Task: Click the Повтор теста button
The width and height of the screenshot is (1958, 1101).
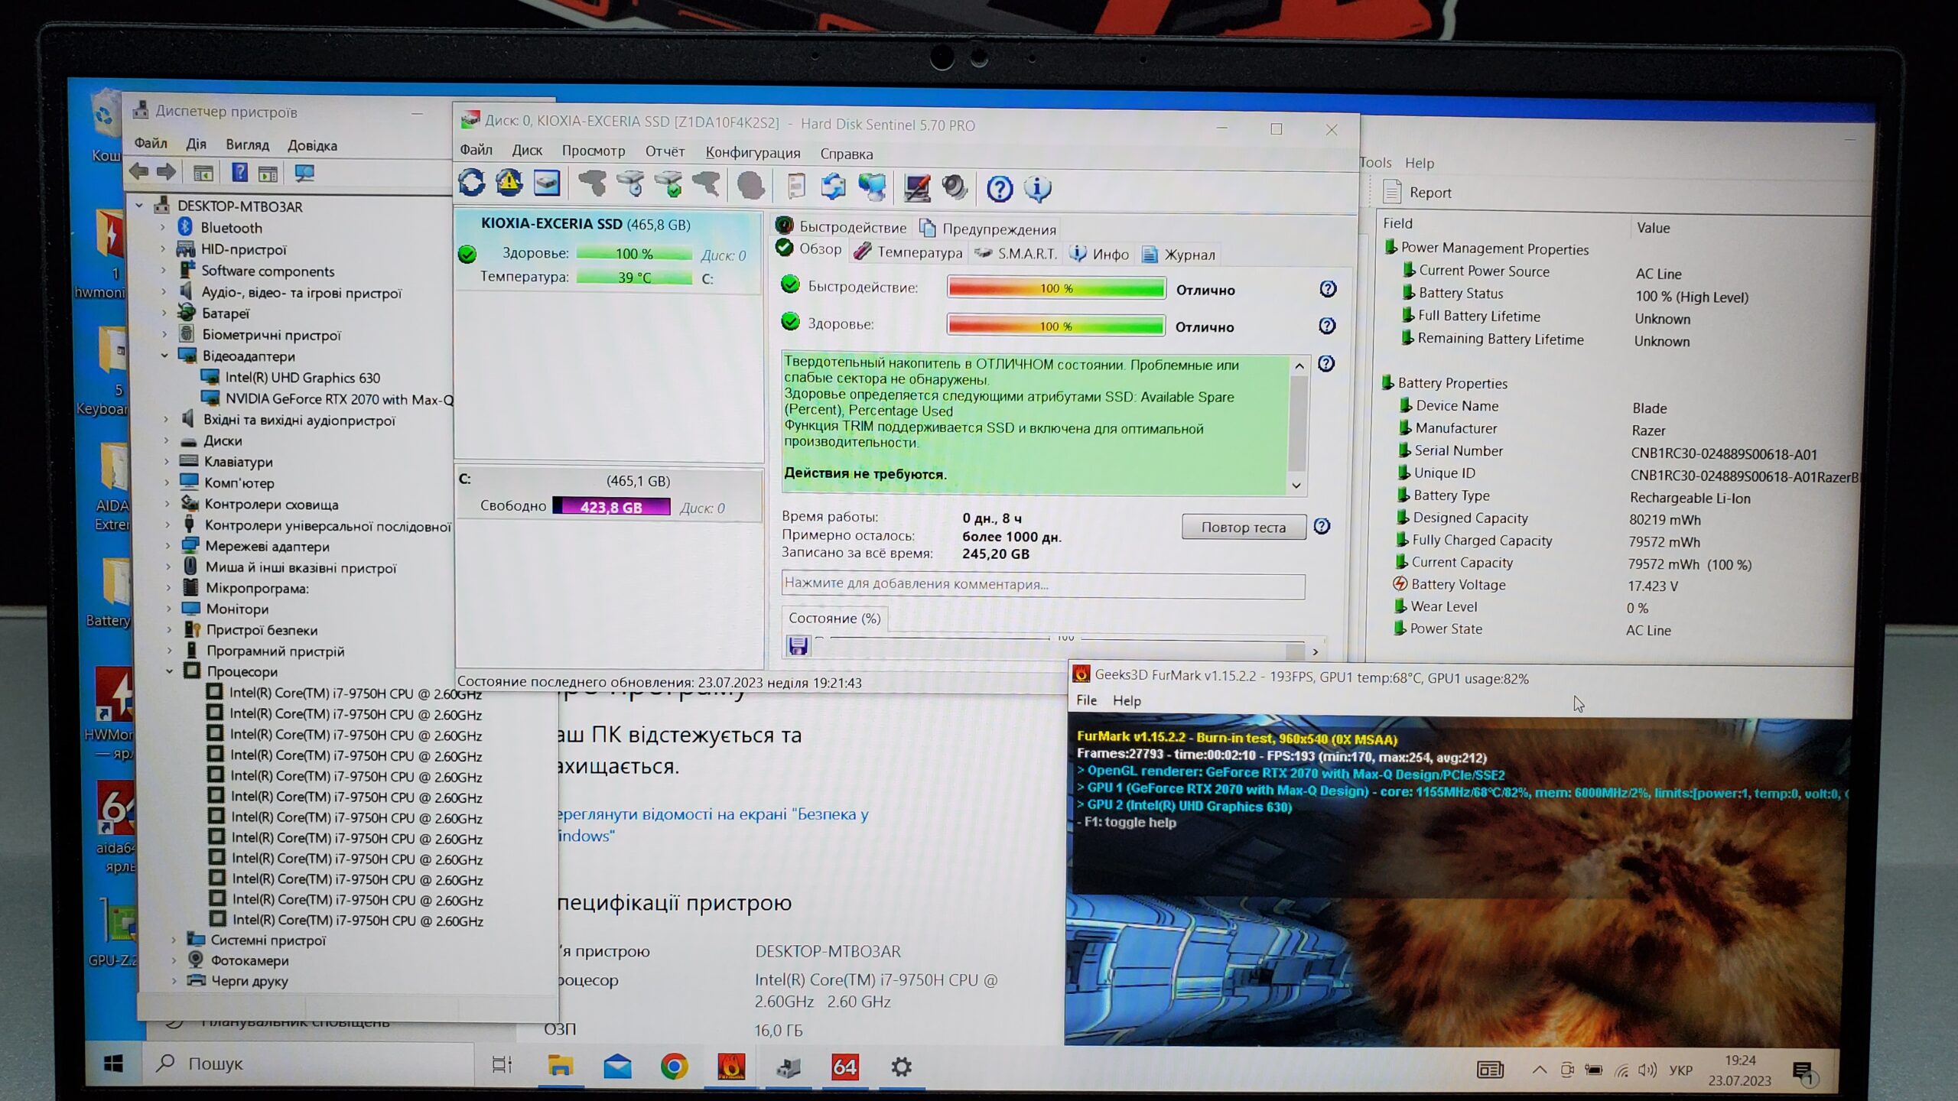Action: 1243,527
